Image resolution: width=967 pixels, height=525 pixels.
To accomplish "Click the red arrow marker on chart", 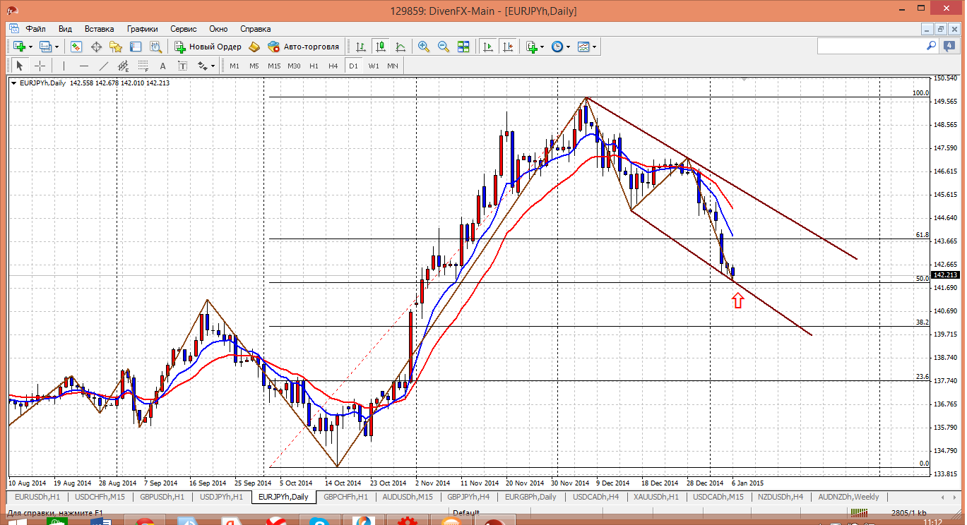I will (x=737, y=301).
